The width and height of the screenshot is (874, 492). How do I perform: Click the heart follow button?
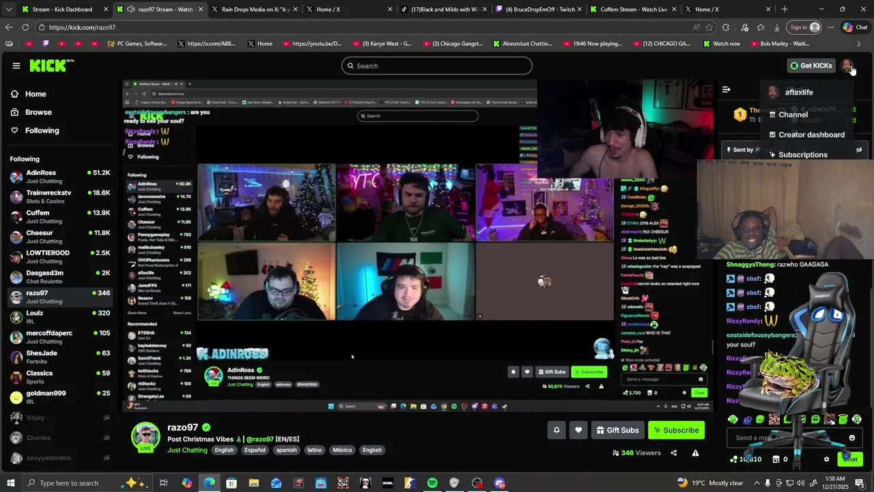578,430
